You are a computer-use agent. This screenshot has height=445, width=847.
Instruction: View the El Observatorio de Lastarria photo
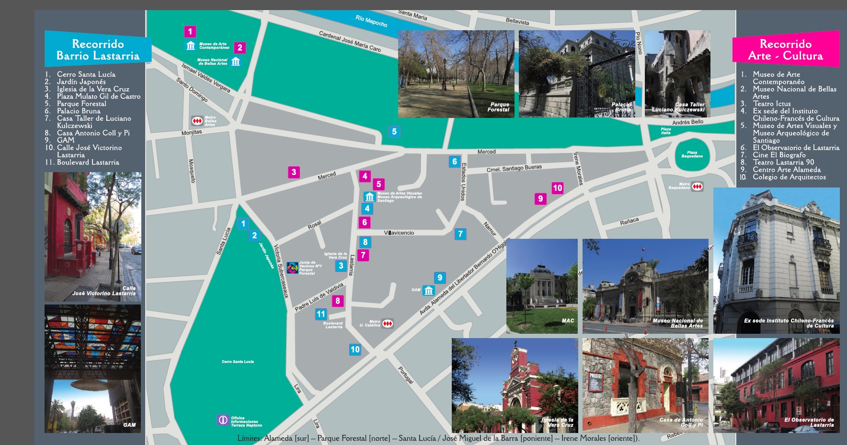coord(777,386)
